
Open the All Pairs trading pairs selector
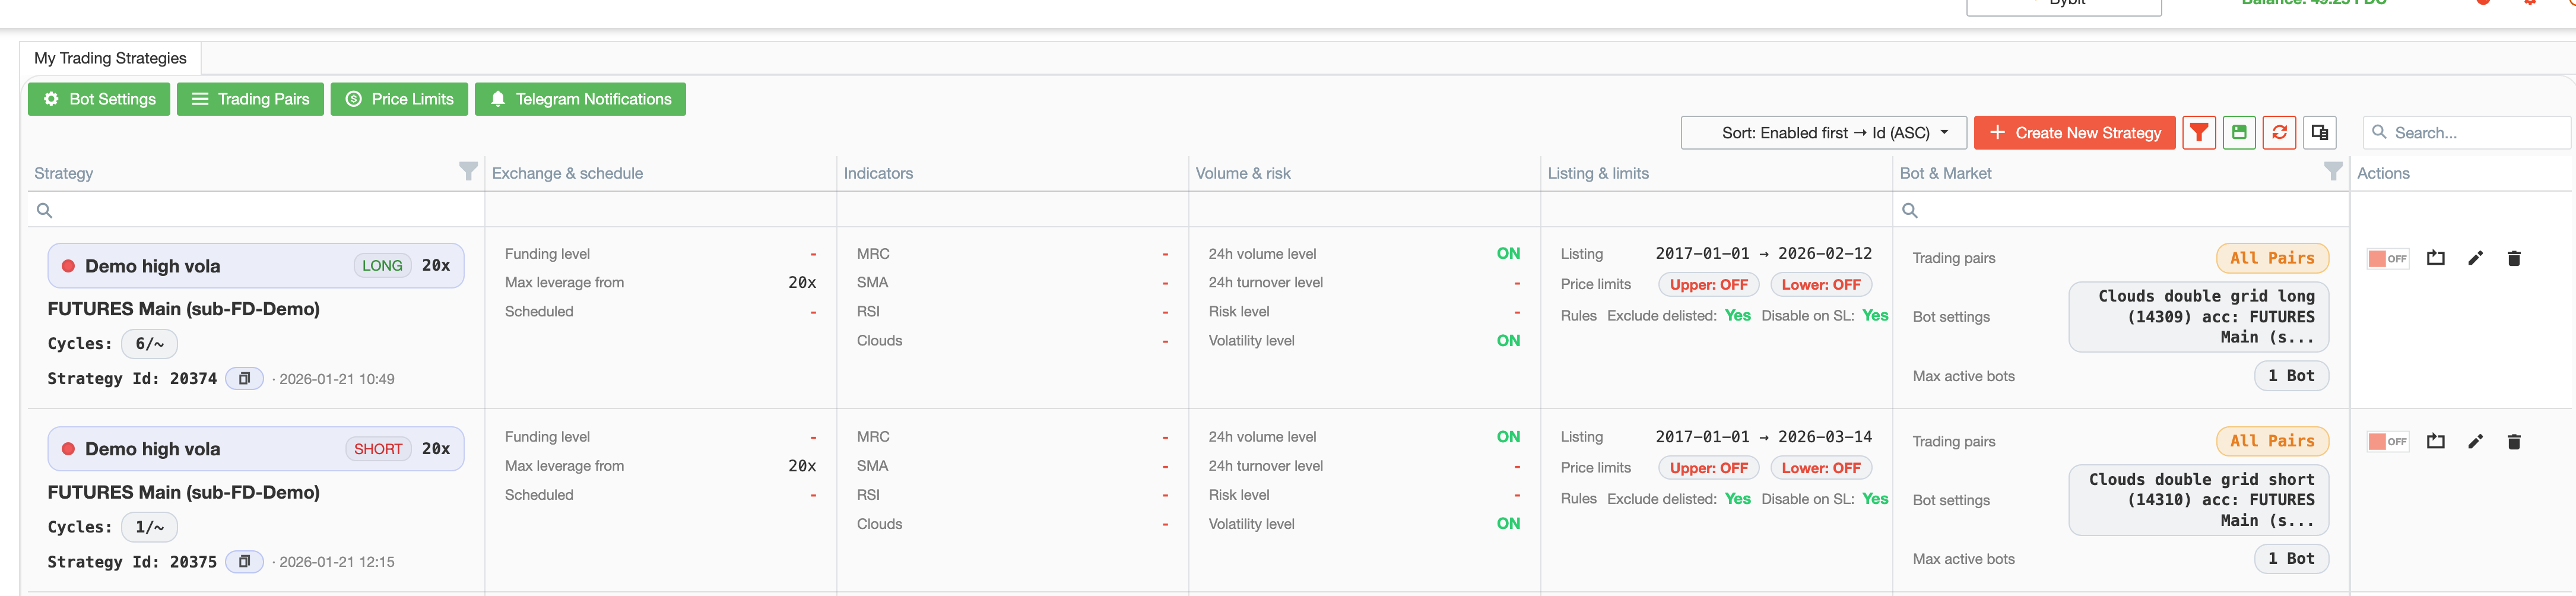point(2272,258)
